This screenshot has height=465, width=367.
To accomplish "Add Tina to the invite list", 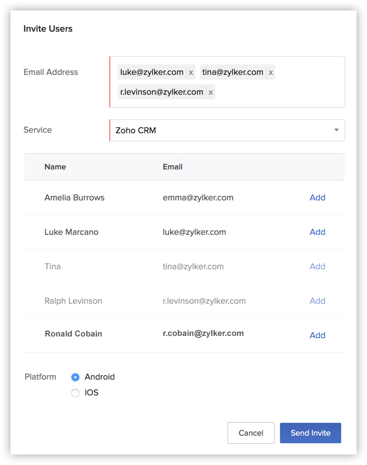I will point(317,266).
